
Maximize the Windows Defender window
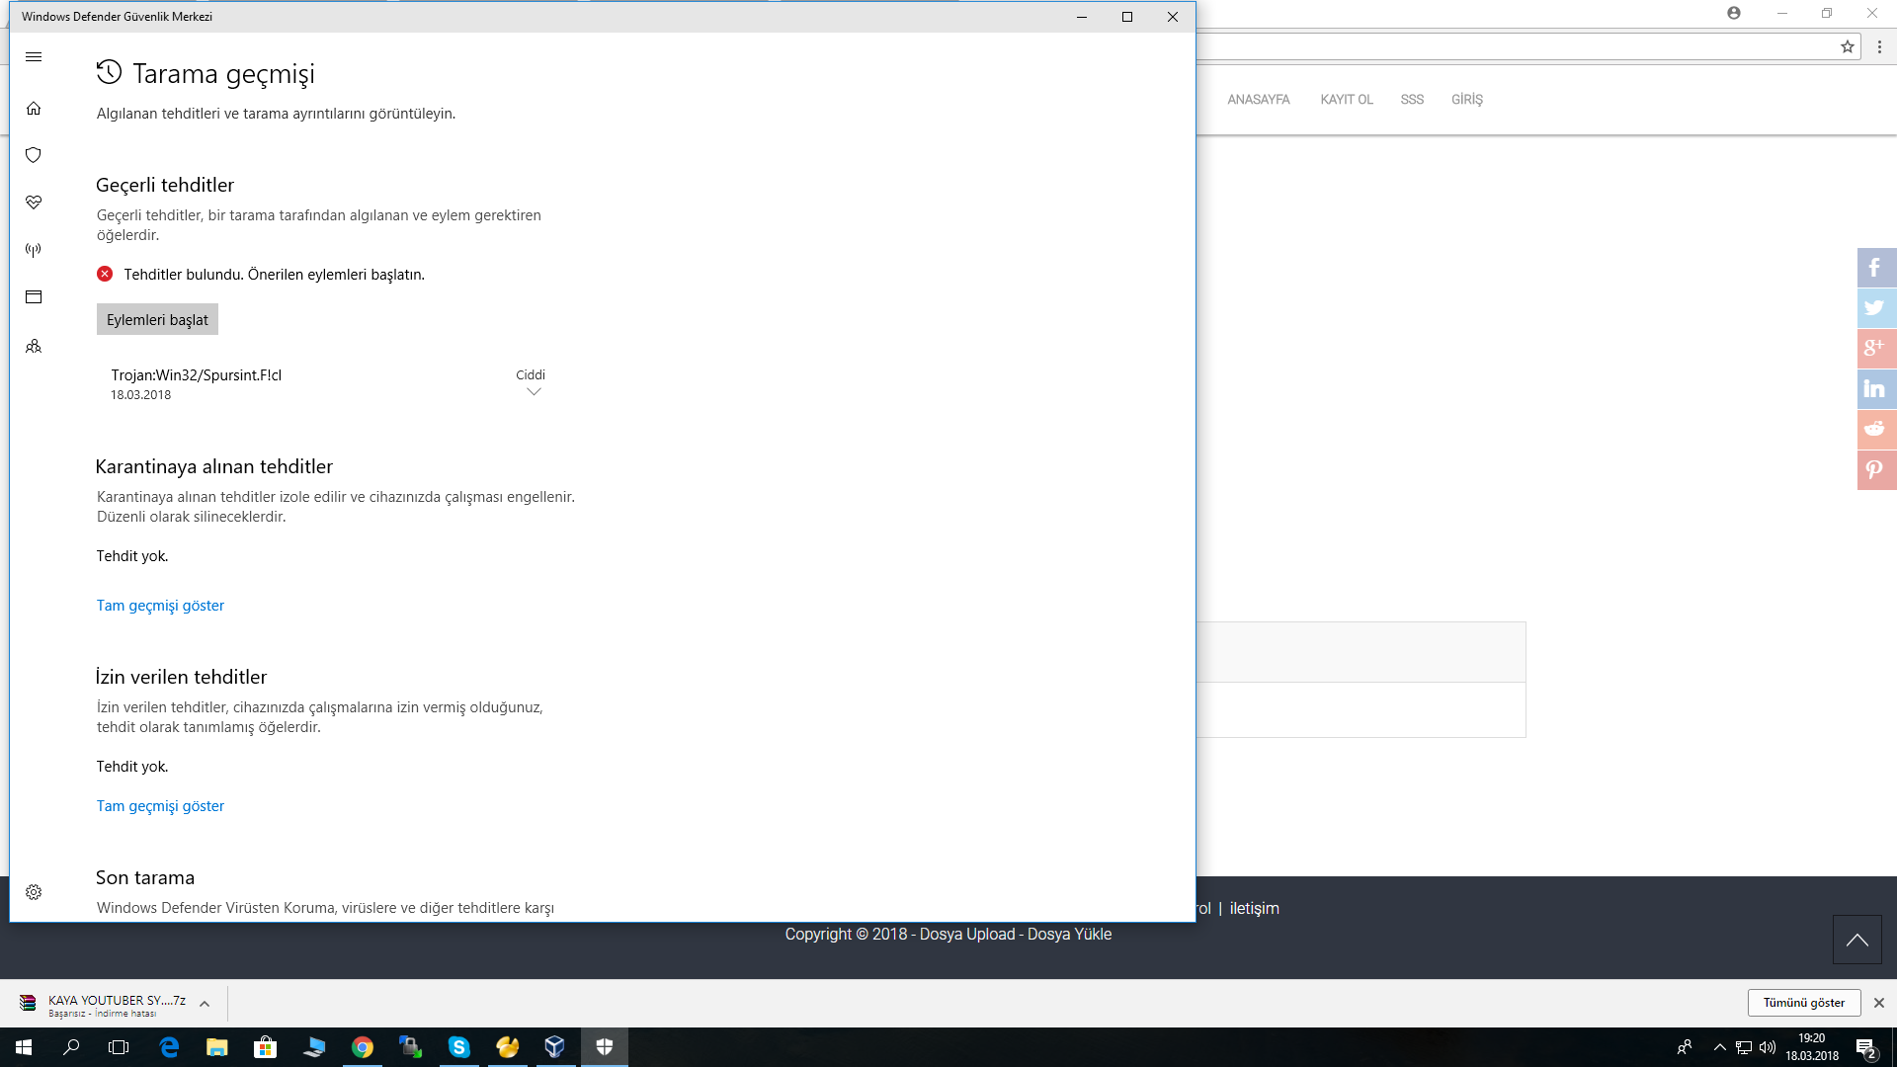1127,17
